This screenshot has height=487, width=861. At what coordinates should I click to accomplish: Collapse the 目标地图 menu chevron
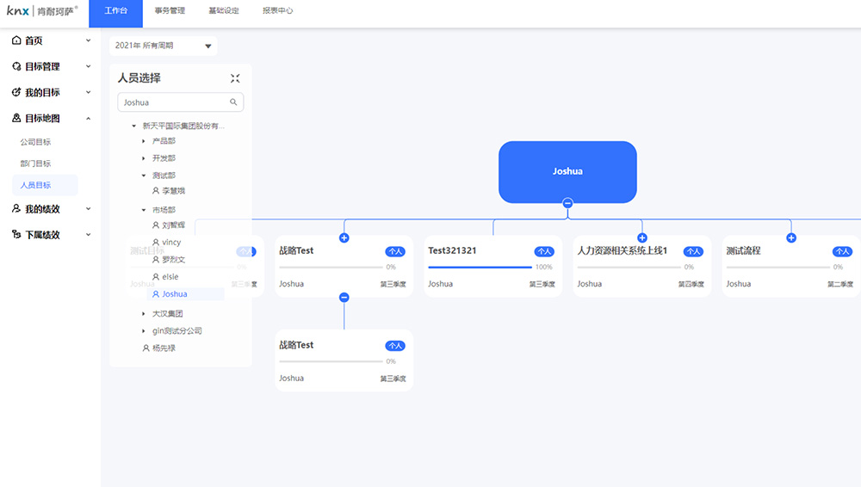pos(88,118)
